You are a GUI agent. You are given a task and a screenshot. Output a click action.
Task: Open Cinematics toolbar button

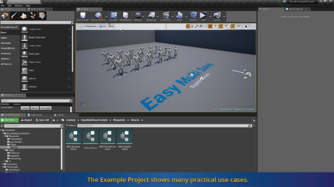pyautogui.click(x=166, y=17)
